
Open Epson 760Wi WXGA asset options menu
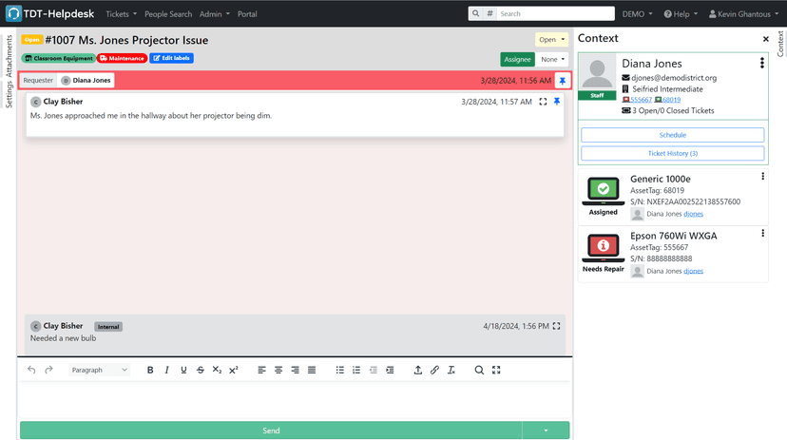(762, 233)
